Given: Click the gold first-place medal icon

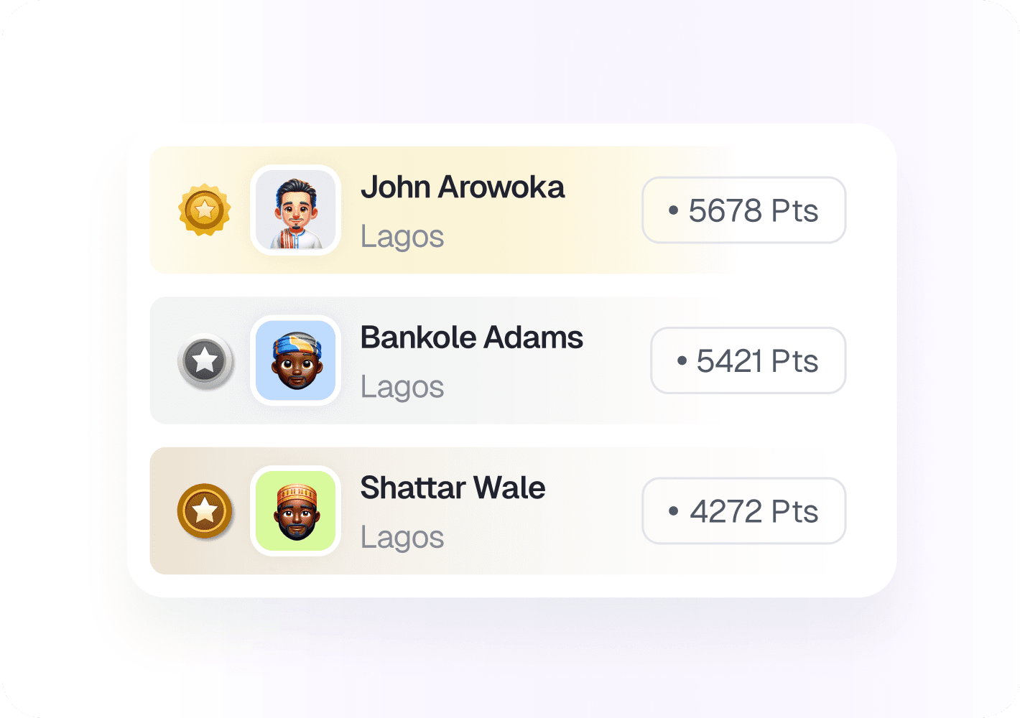Looking at the screenshot, I should tap(205, 210).
